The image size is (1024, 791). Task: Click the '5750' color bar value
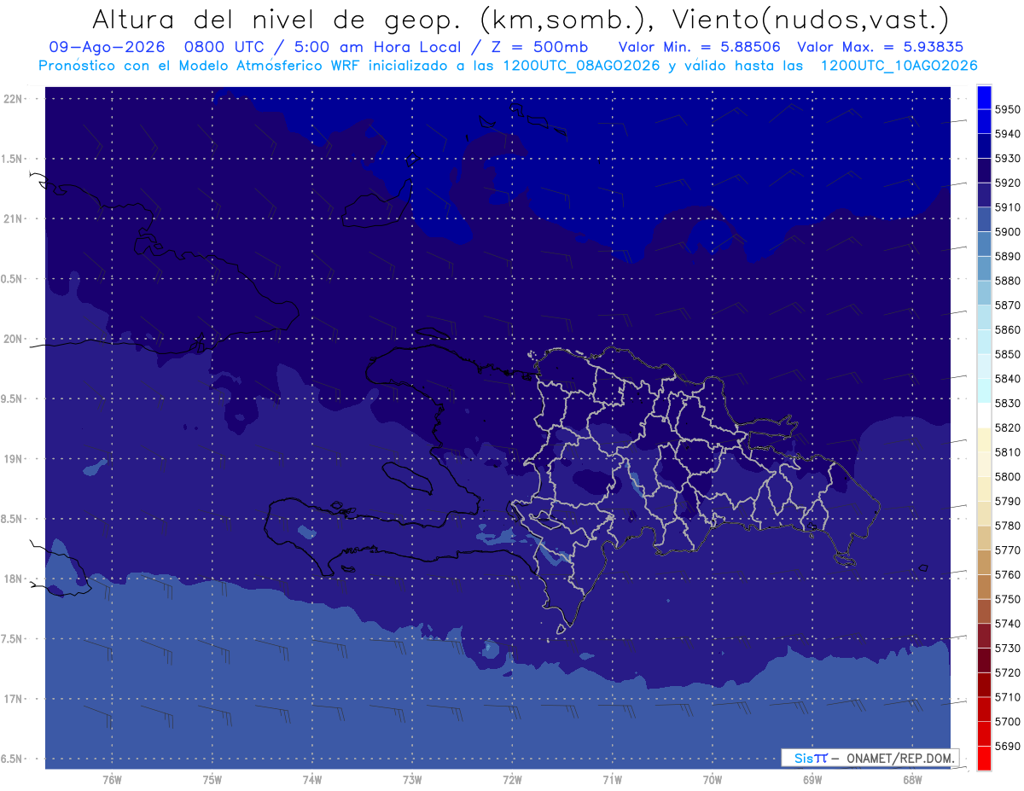[x=1009, y=599]
